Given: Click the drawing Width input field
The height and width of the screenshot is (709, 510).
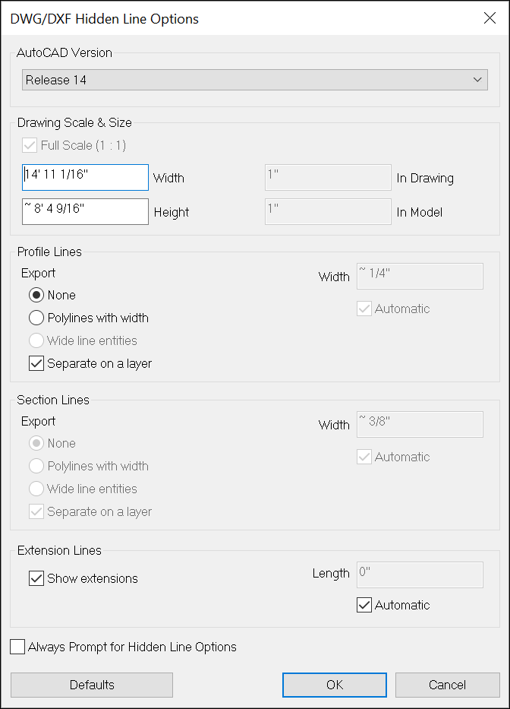Looking at the screenshot, I should [85, 178].
